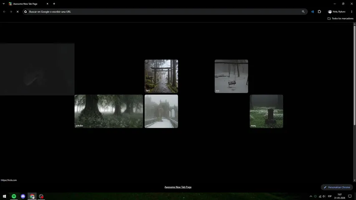Click the ESP language indicator

coord(330,196)
